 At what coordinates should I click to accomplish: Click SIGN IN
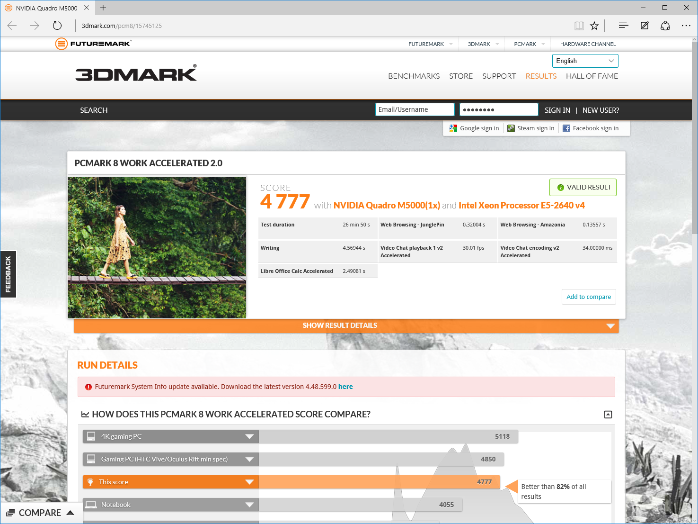557,110
